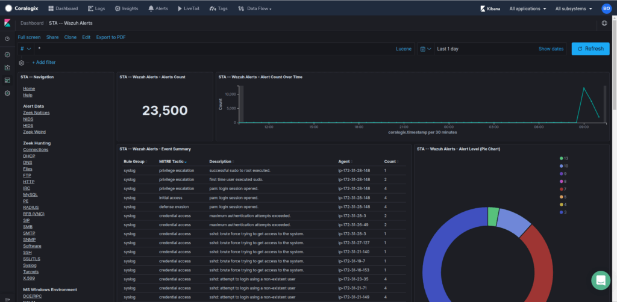Screen dimensions: 617x302
Task: Sort table by Rule Group column
Action: coord(134,161)
